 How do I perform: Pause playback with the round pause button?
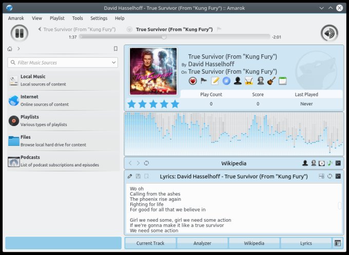(20, 33)
